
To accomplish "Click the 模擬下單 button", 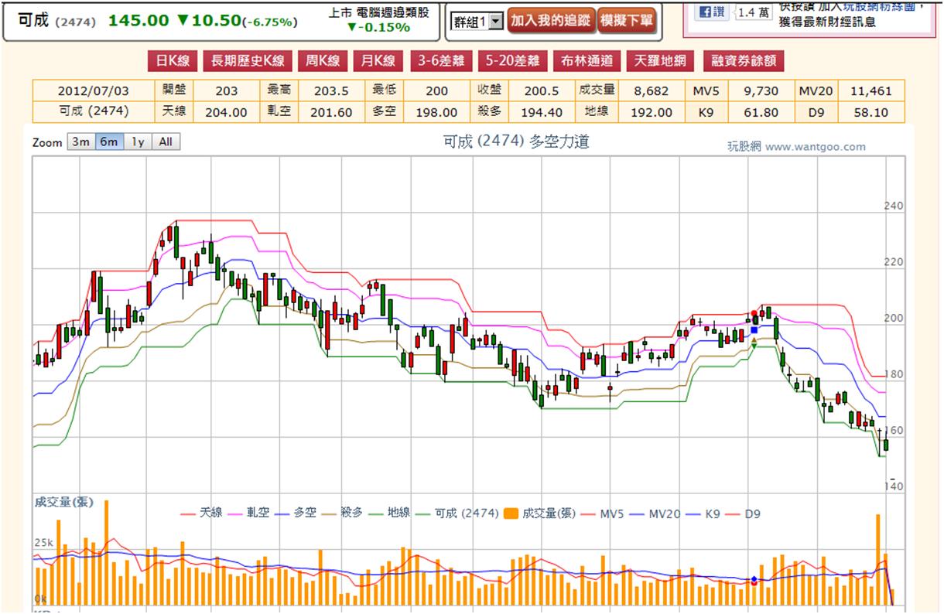I will coord(627,22).
